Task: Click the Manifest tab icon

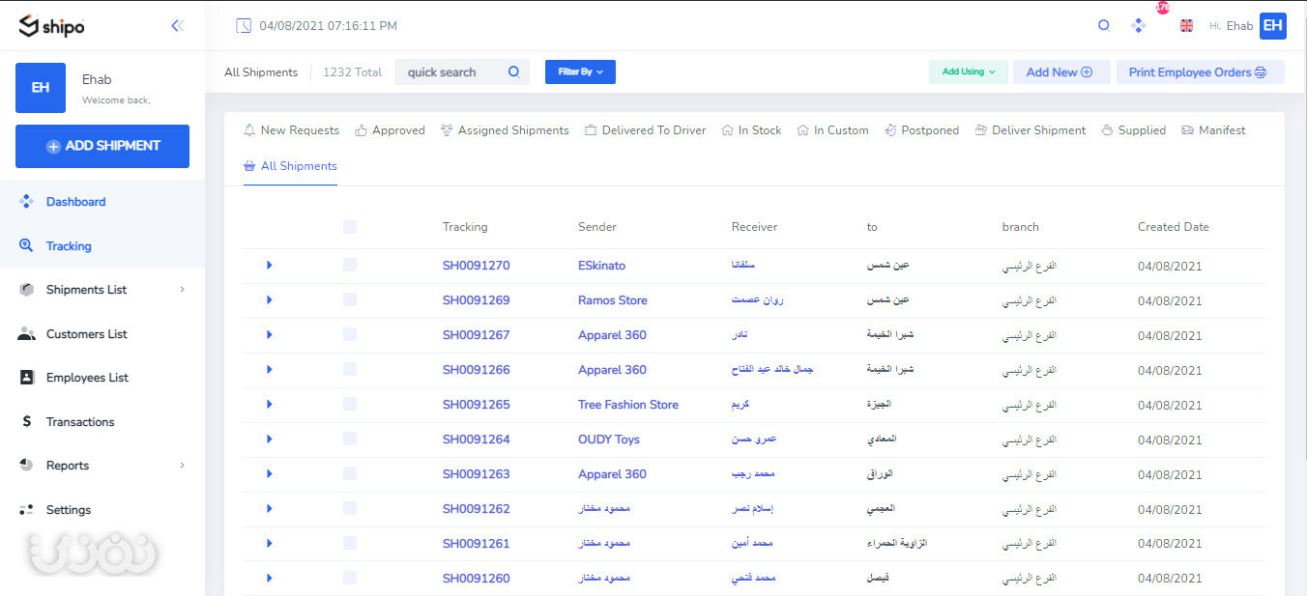Action: point(1187,129)
